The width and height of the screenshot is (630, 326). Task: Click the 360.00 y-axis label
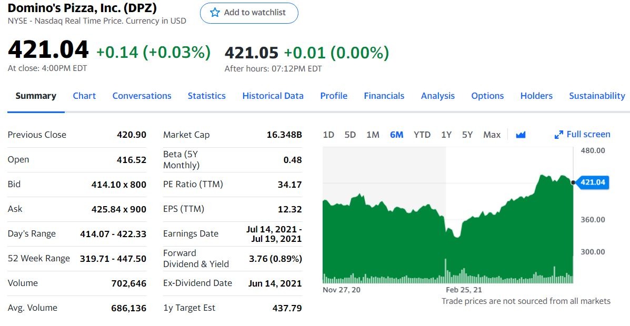(593, 220)
